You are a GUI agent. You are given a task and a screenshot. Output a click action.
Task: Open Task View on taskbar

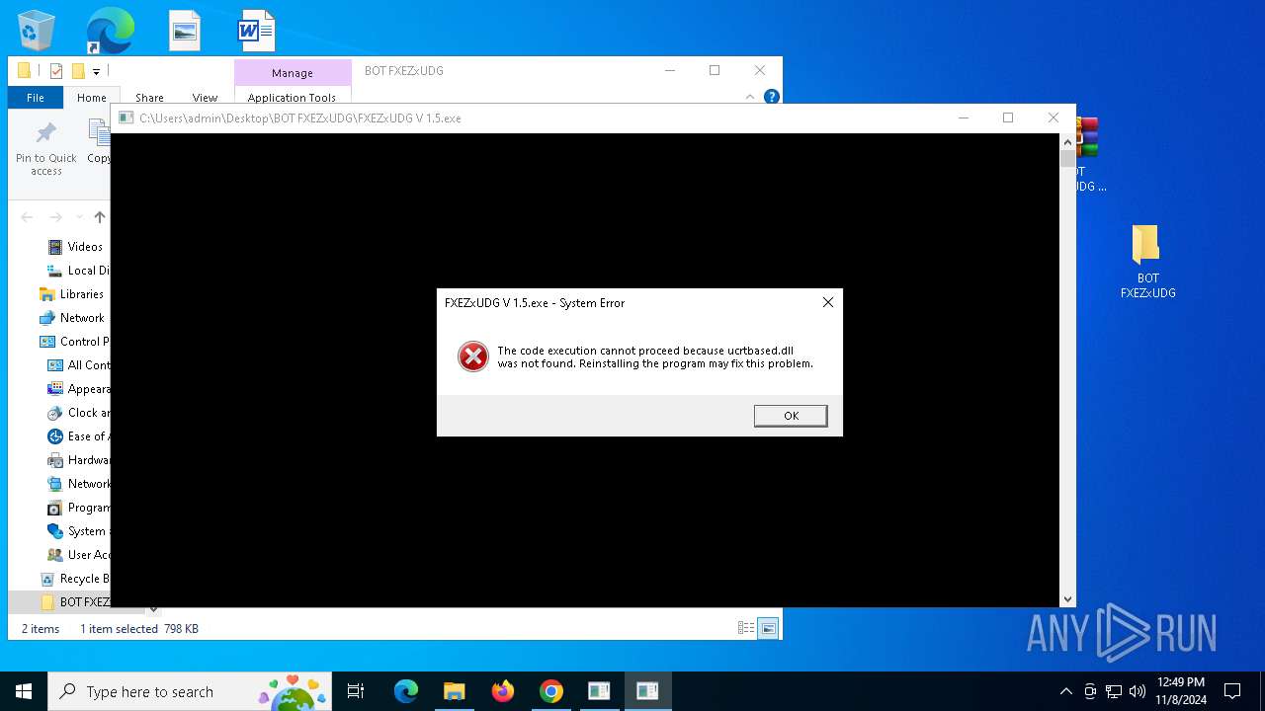[x=356, y=691]
